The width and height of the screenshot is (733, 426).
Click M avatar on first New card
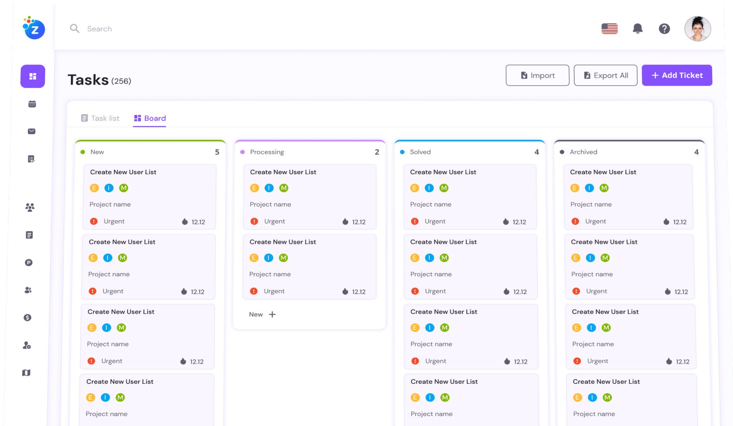(x=123, y=188)
